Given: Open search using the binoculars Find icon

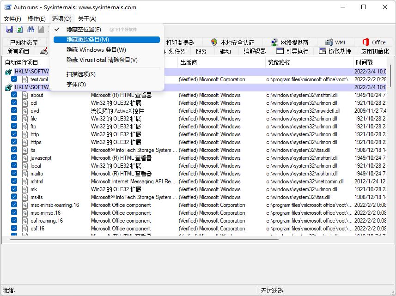Looking at the screenshot, I should (30, 30).
